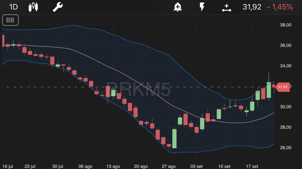The width and height of the screenshot is (302, 169).
Task: Tap the 20 ago date label
Action: pos(141,166)
